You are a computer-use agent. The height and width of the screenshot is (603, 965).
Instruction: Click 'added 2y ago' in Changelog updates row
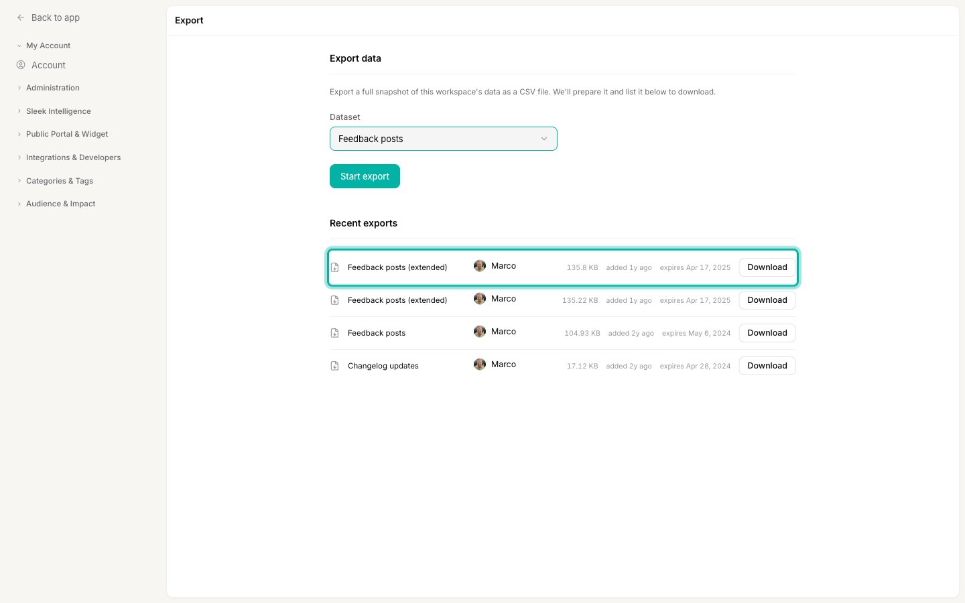(x=629, y=366)
